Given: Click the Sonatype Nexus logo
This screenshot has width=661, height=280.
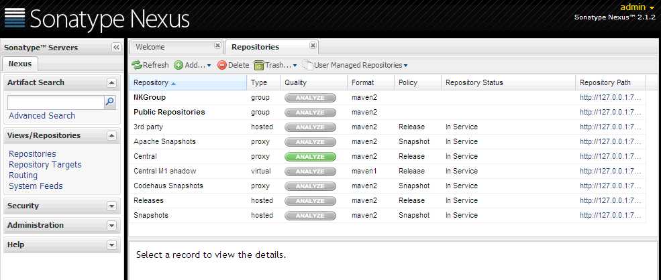Looking at the screenshot, I should coord(97,19).
